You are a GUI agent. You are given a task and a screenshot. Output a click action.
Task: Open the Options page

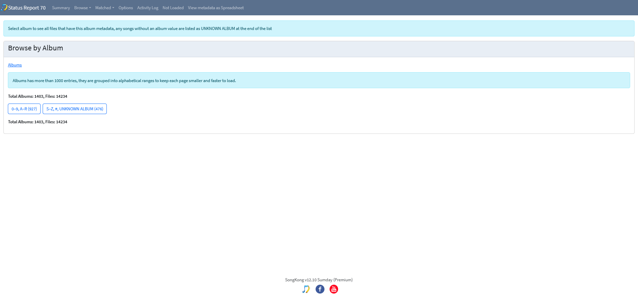coord(126,8)
